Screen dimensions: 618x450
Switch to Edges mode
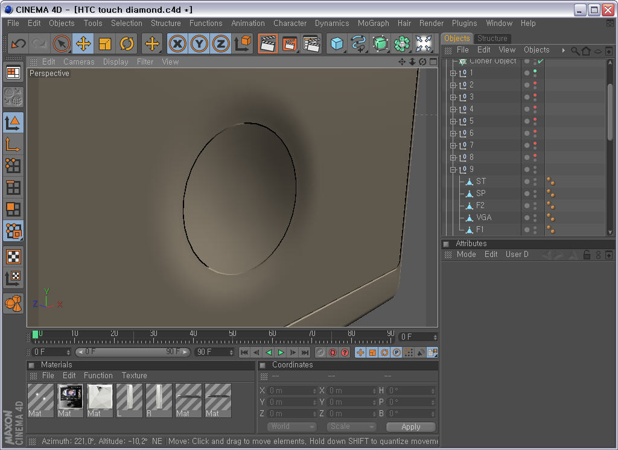[x=13, y=188]
